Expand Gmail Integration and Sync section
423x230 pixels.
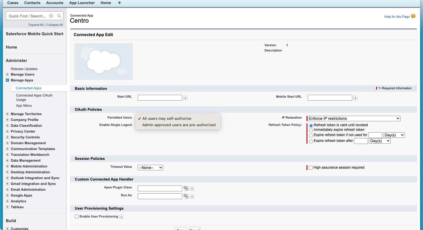click(8, 184)
